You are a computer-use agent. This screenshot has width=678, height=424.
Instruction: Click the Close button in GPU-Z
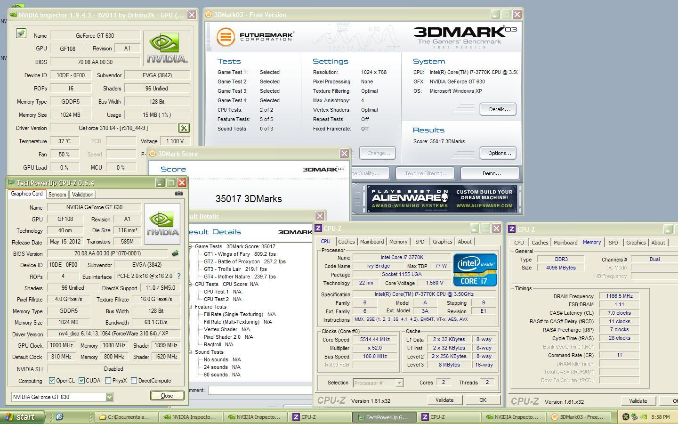pyautogui.click(x=167, y=395)
